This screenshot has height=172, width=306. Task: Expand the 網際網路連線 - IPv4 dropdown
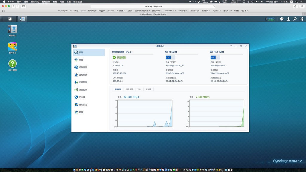tap(122, 52)
